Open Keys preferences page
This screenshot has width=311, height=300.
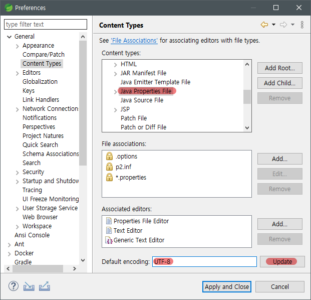point(29,91)
